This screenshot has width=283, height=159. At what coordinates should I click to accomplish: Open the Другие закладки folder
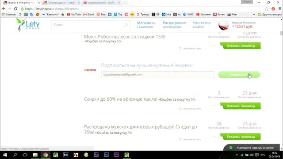tap(270, 15)
